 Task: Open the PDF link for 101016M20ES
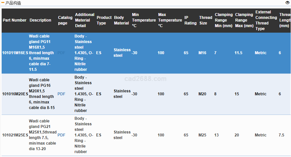click(61, 94)
